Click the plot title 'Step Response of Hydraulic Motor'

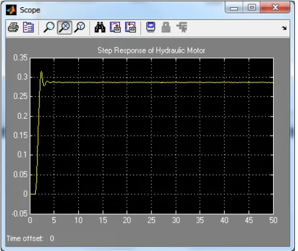pyautogui.click(x=151, y=50)
